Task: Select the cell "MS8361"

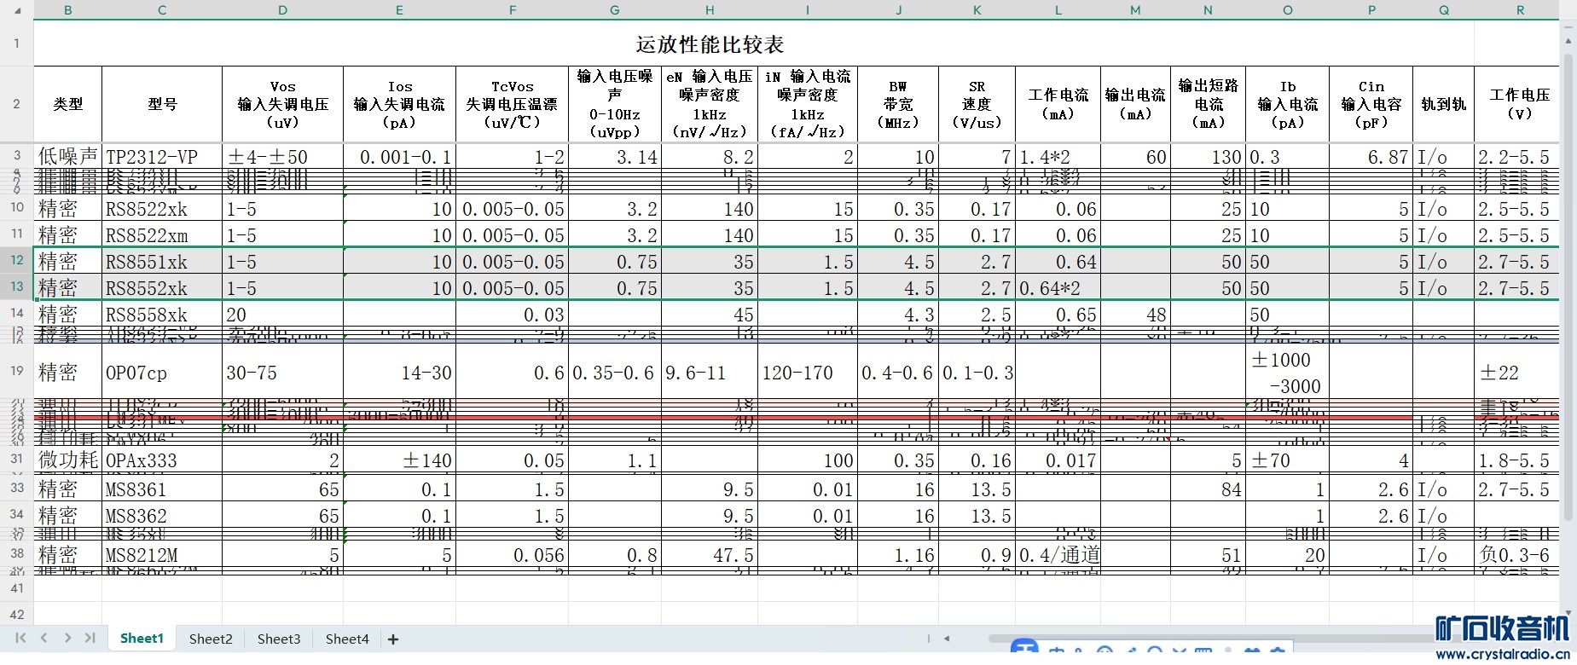Action: point(162,489)
